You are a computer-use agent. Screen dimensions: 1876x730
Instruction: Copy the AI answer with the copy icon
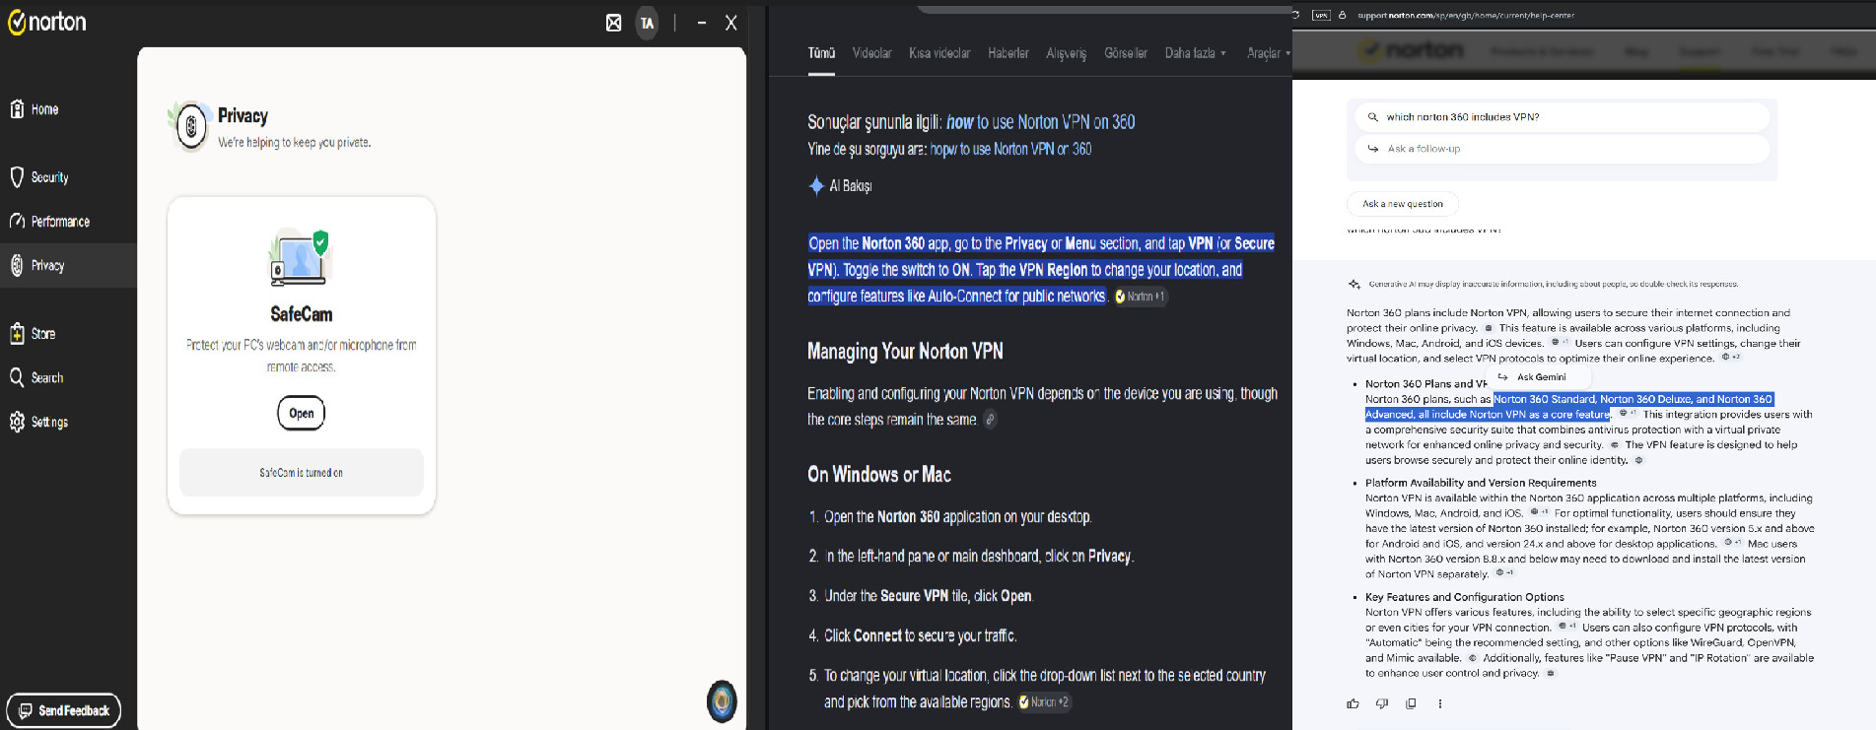1411,703
